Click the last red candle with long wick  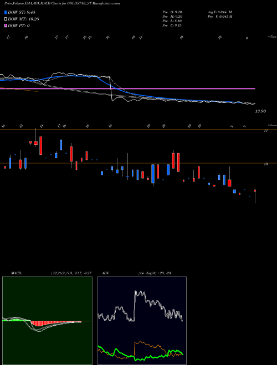point(255,196)
